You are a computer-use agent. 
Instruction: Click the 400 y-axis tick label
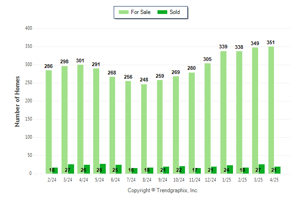[x=28, y=28]
